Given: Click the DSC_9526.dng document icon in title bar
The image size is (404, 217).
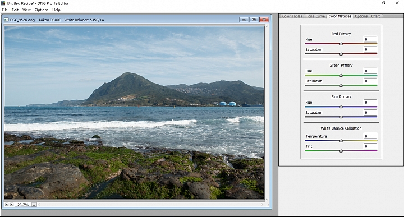Looking at the screenshot, I should tap(6, 20).
